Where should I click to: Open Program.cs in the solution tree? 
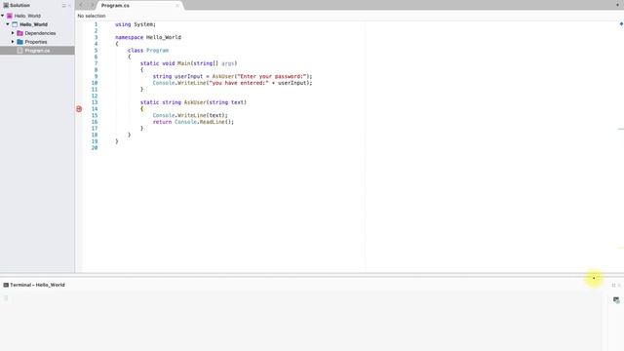tap(37, 51)
